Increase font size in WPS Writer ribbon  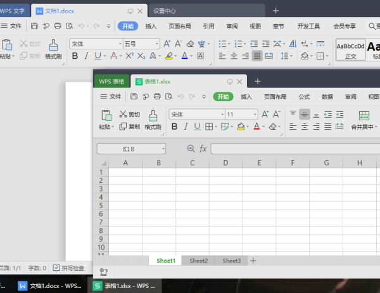point(167,44)
